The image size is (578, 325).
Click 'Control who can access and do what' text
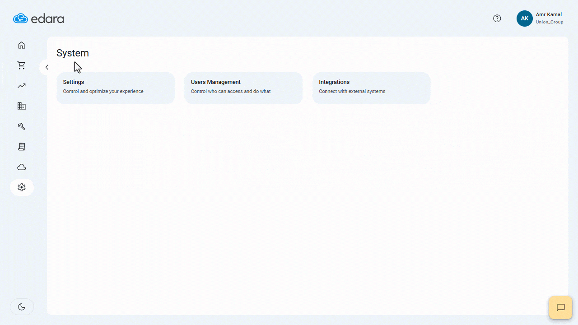pos(231,91)
